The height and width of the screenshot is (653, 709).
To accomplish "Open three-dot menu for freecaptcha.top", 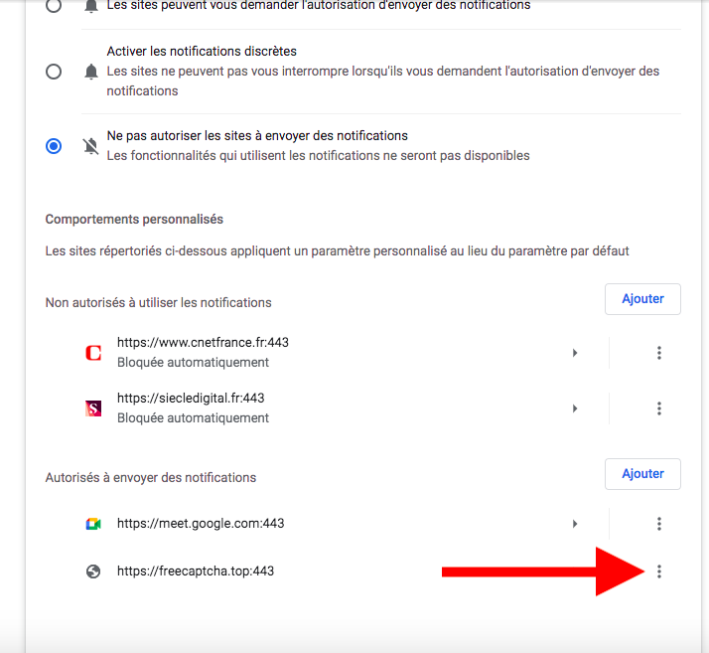I will (658, 571).
